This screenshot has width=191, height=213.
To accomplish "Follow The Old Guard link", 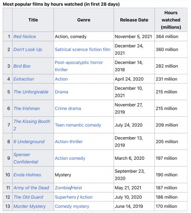I will 29,197.
